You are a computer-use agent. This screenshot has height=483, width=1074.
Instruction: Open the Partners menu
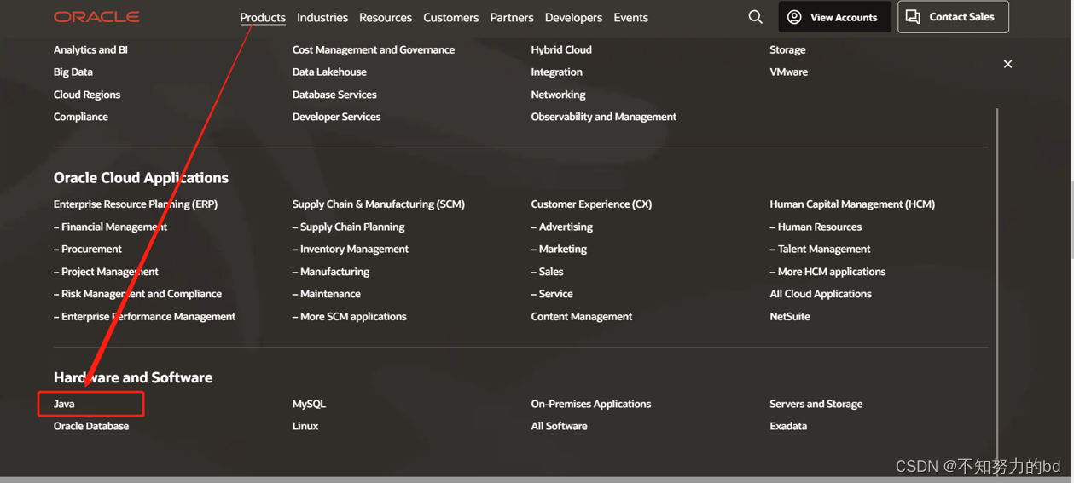click(x=512, y=17)
